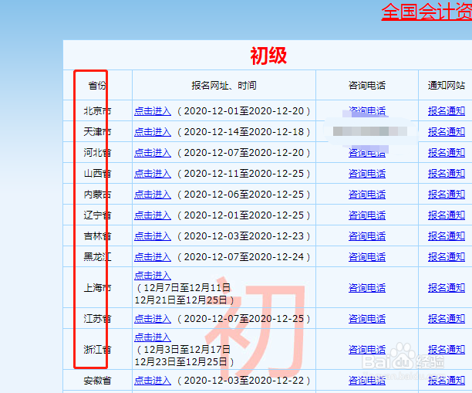Image resolution: width=472 pixels, height=393 pixels.
Task: Select the 北京市 province cell
Action: (97, 111)
